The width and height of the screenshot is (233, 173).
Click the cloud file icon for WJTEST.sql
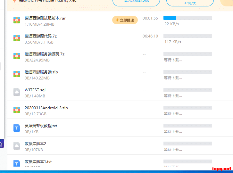tap(17, 92)
